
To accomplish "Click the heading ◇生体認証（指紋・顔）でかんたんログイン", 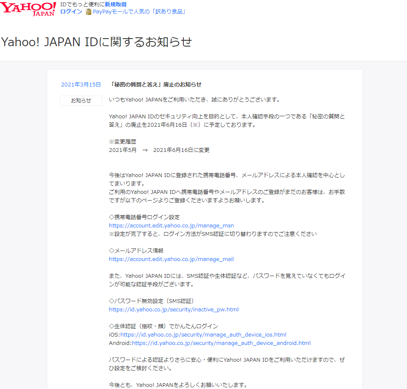I will [x=163, y=326].
